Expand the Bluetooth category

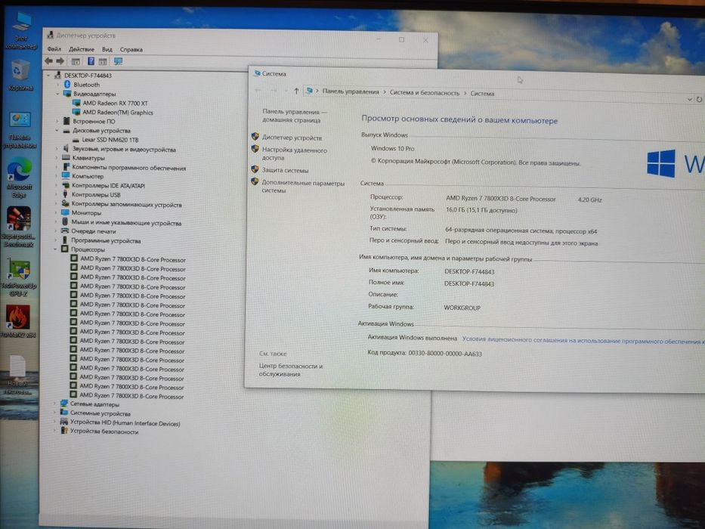(57, 85)
